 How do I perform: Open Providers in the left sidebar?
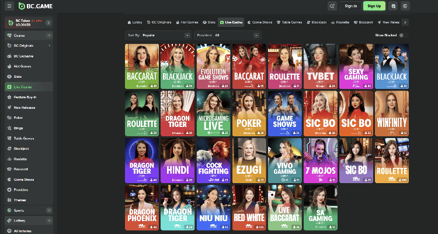(20, 190)
